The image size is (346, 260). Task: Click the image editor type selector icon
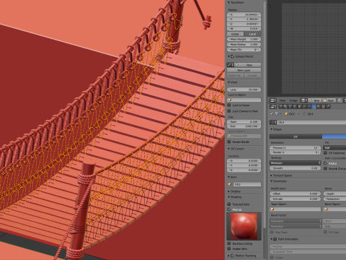[x=272, y=100]
